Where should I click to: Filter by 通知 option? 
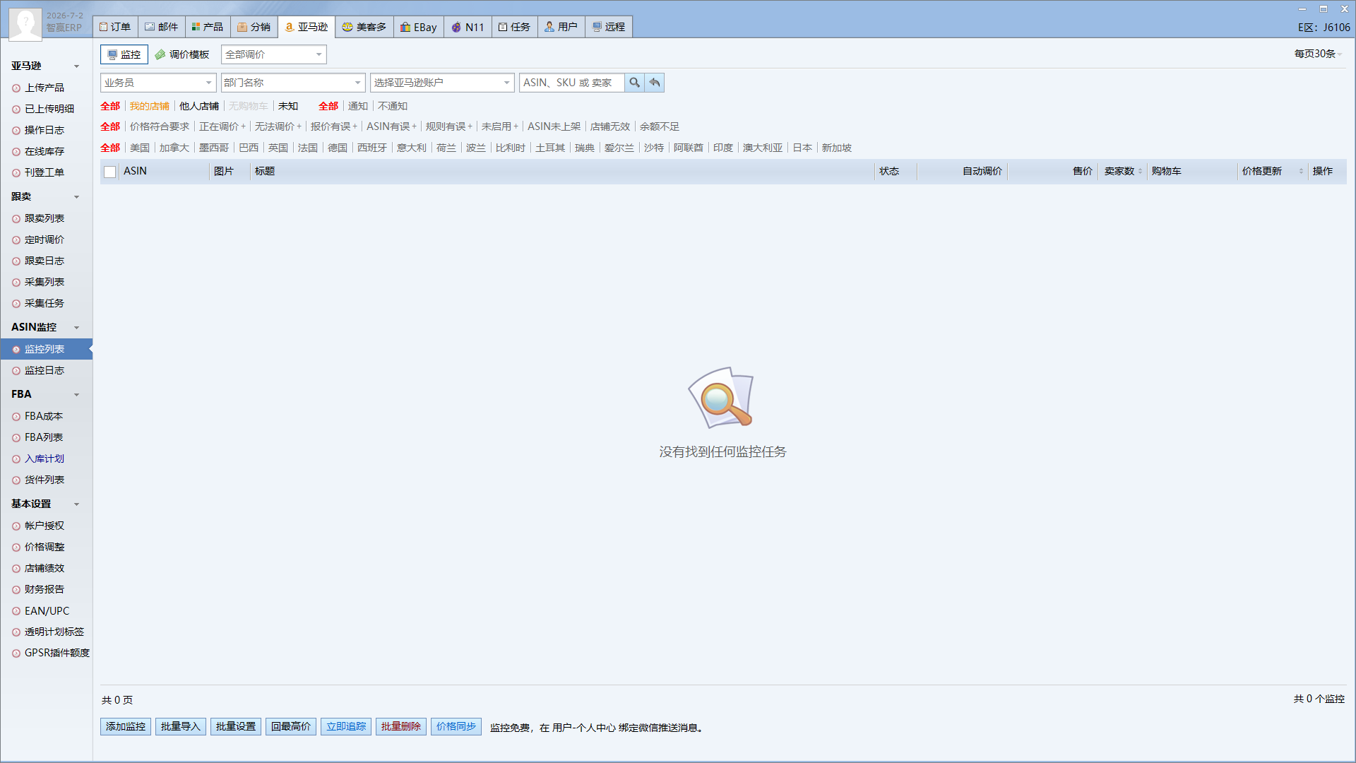[x=358, y=106]
